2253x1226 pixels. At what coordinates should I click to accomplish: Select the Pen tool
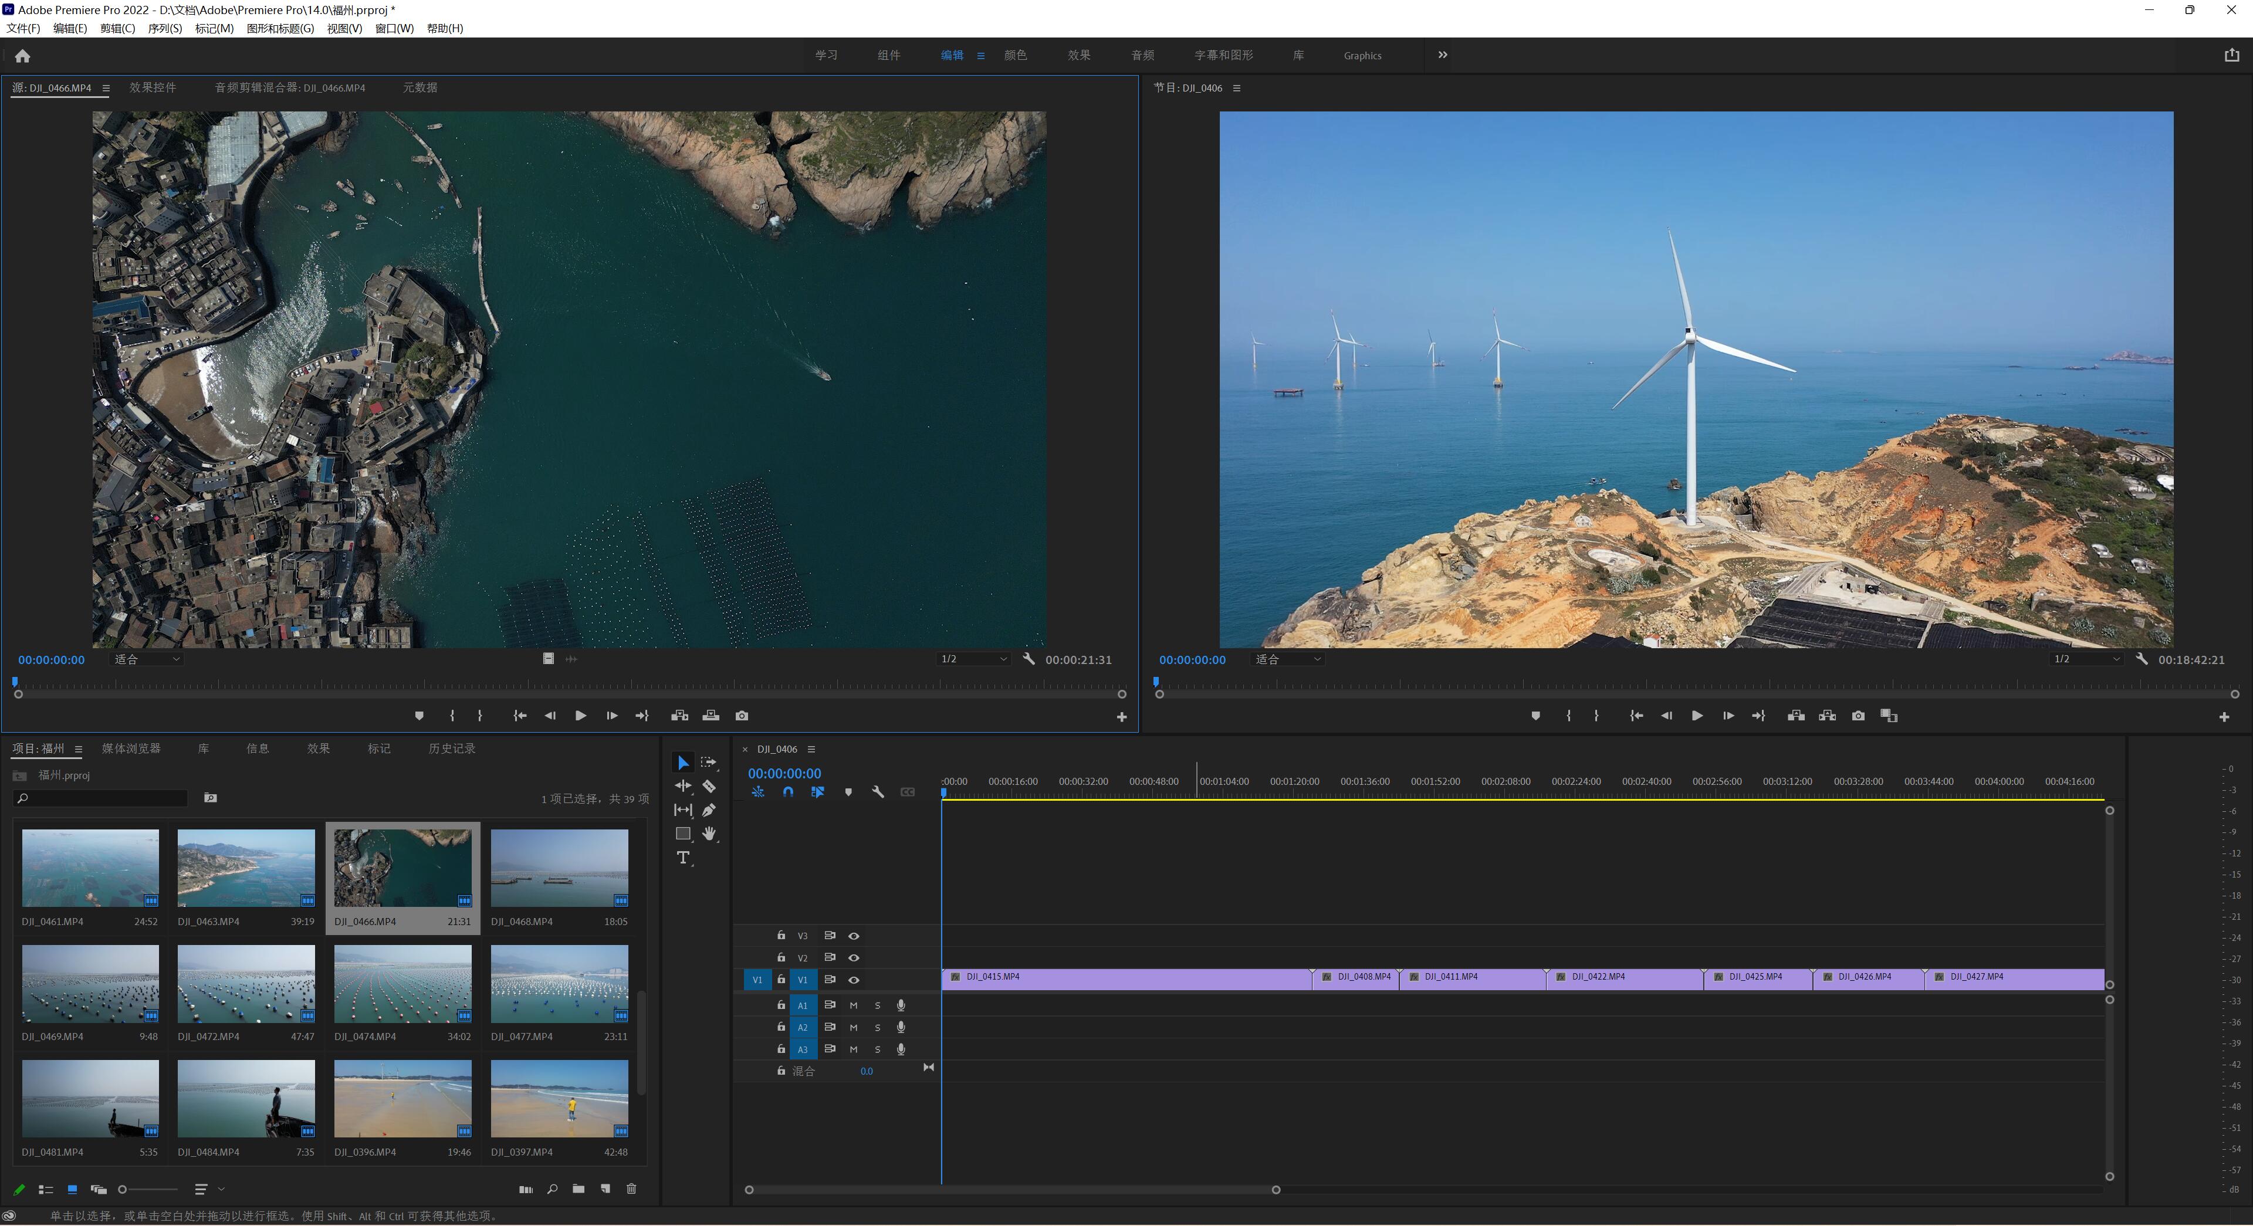click(709, 811)
